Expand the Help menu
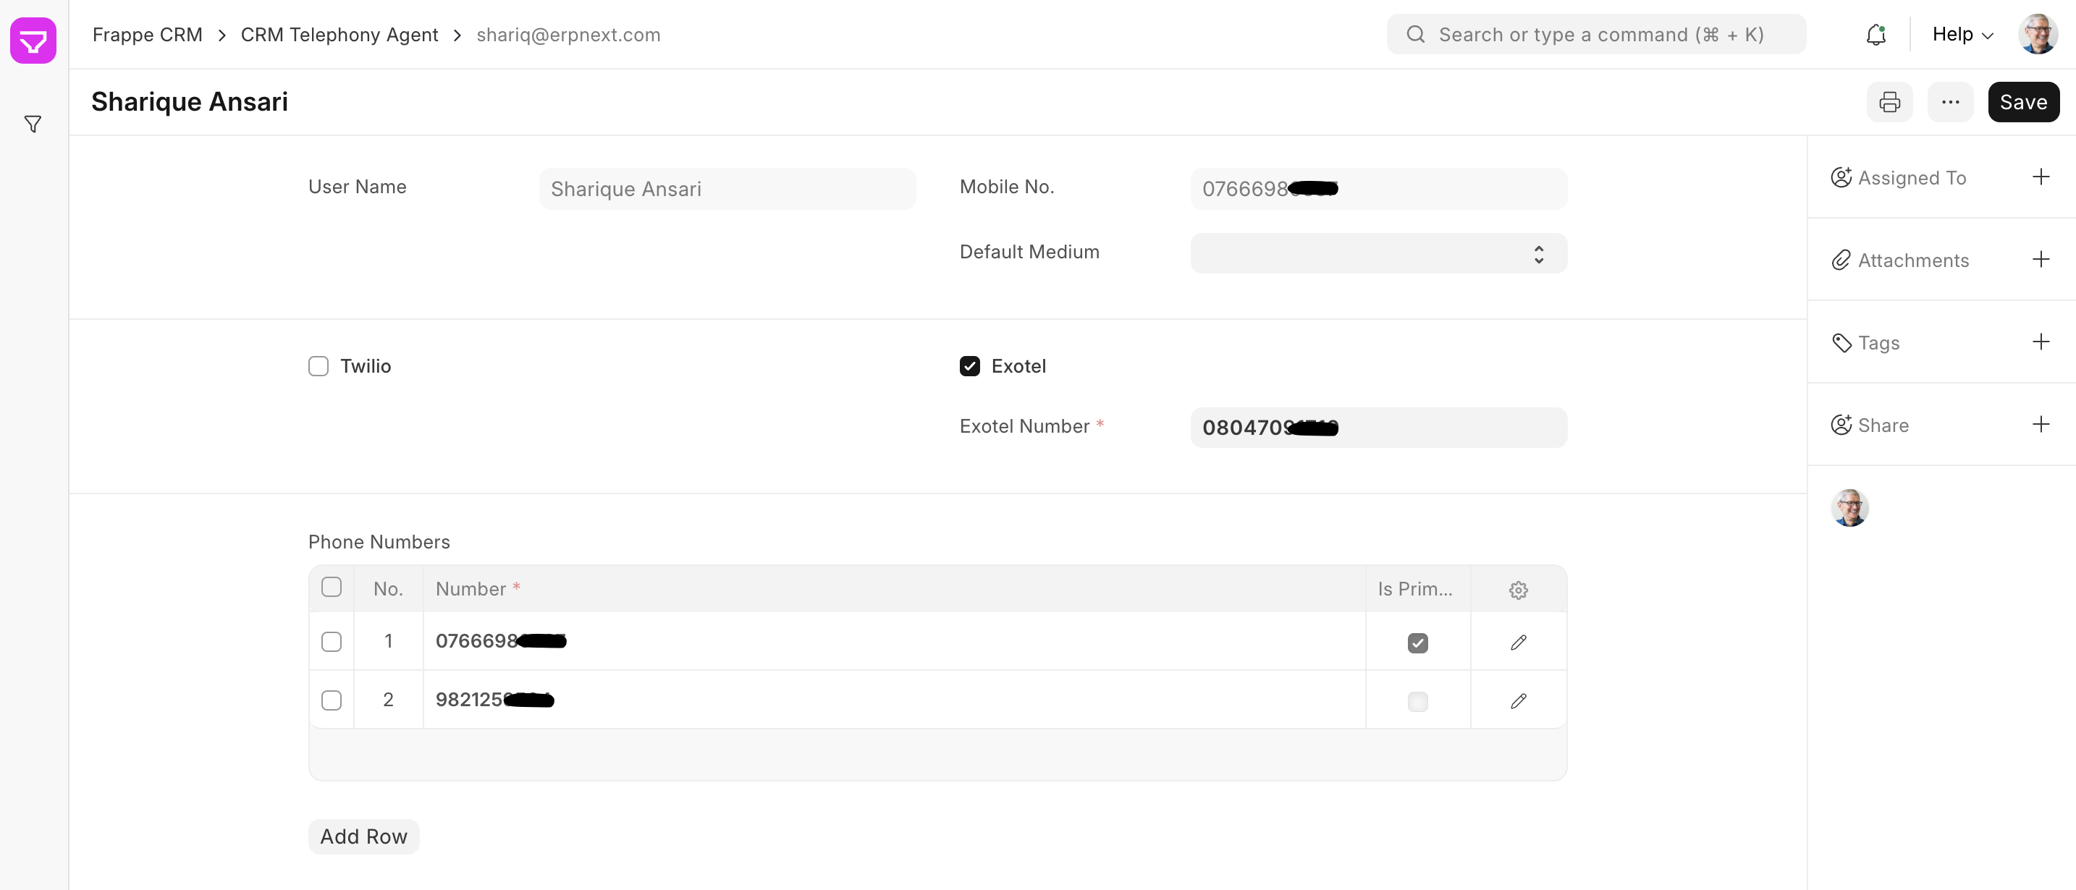Screen dimensions: 2076x890 pyautogui.click(x=1962, y=35)
